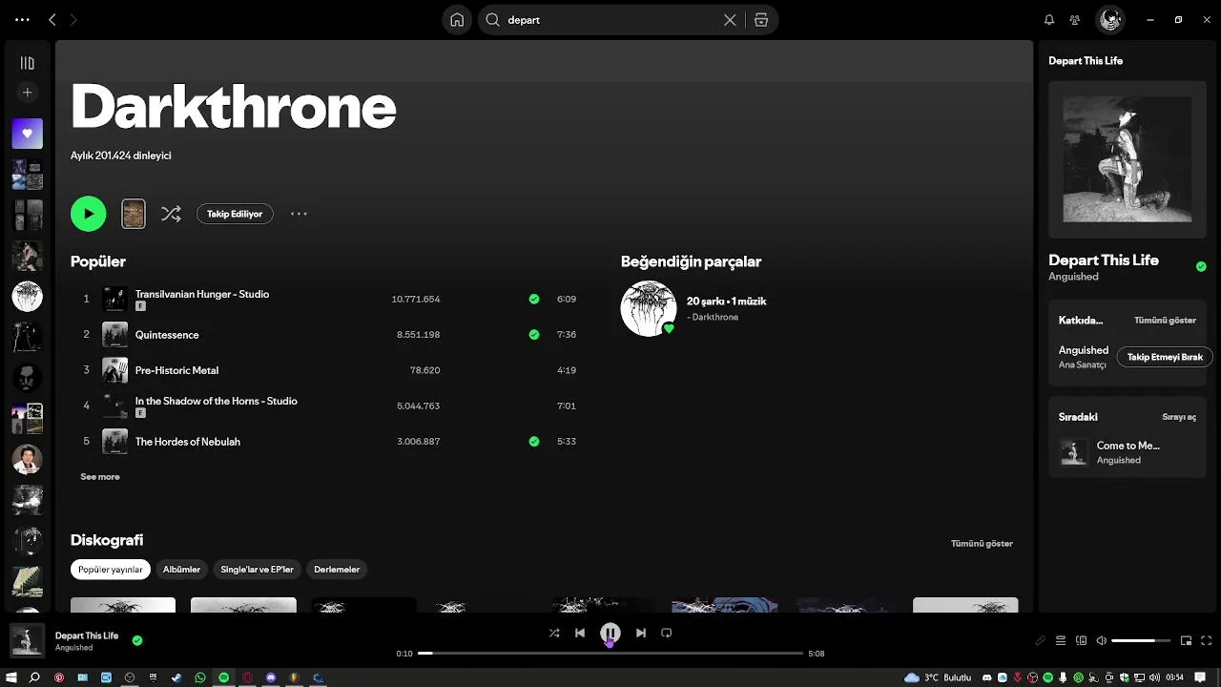Toggle repeat in the player bar
This screenshot has height=687, width=1221.
(x=667, y=633)
